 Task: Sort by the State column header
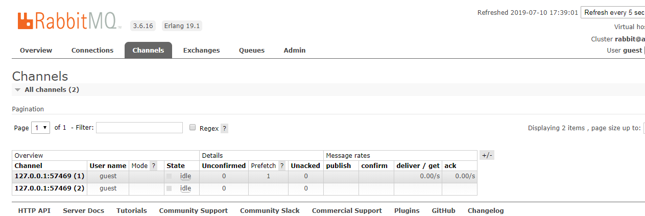(x=176, y=166)
